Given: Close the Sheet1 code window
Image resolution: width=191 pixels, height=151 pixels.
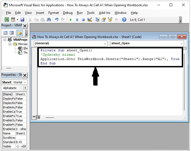Looking at the screenshot, I should pyautogui.click(x=182, y=37).
